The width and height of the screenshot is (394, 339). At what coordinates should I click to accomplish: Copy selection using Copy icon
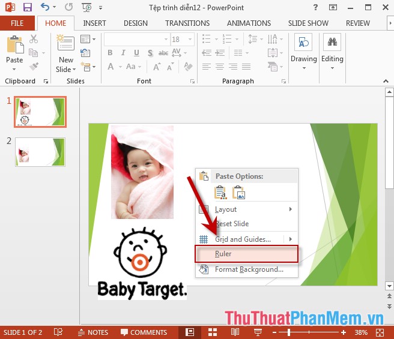click(34, 53)
